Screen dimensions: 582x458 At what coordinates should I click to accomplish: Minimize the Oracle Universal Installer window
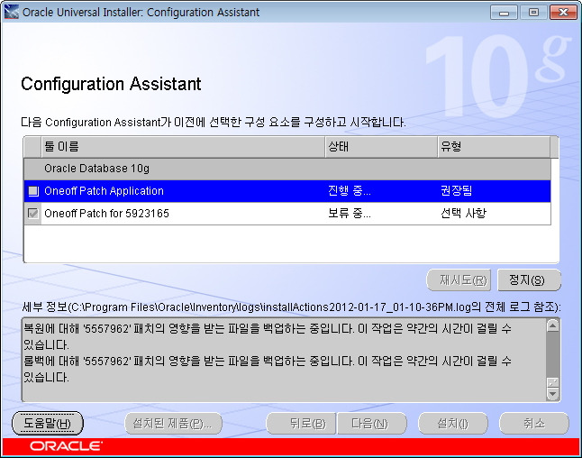504,13
